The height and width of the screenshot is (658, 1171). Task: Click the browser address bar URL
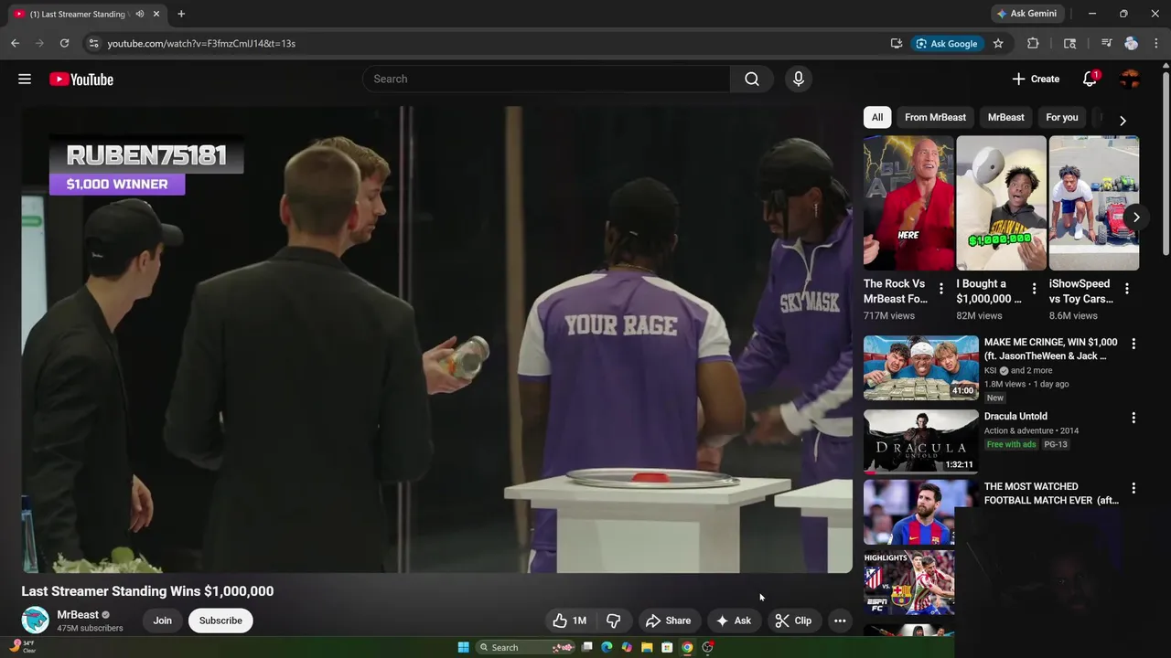point(201,43)
